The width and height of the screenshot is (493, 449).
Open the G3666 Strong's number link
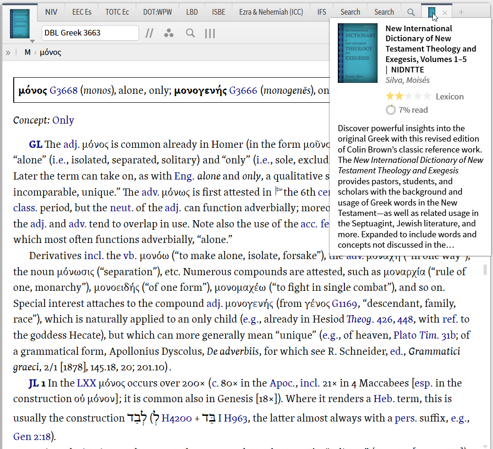(x=243, y=90)
